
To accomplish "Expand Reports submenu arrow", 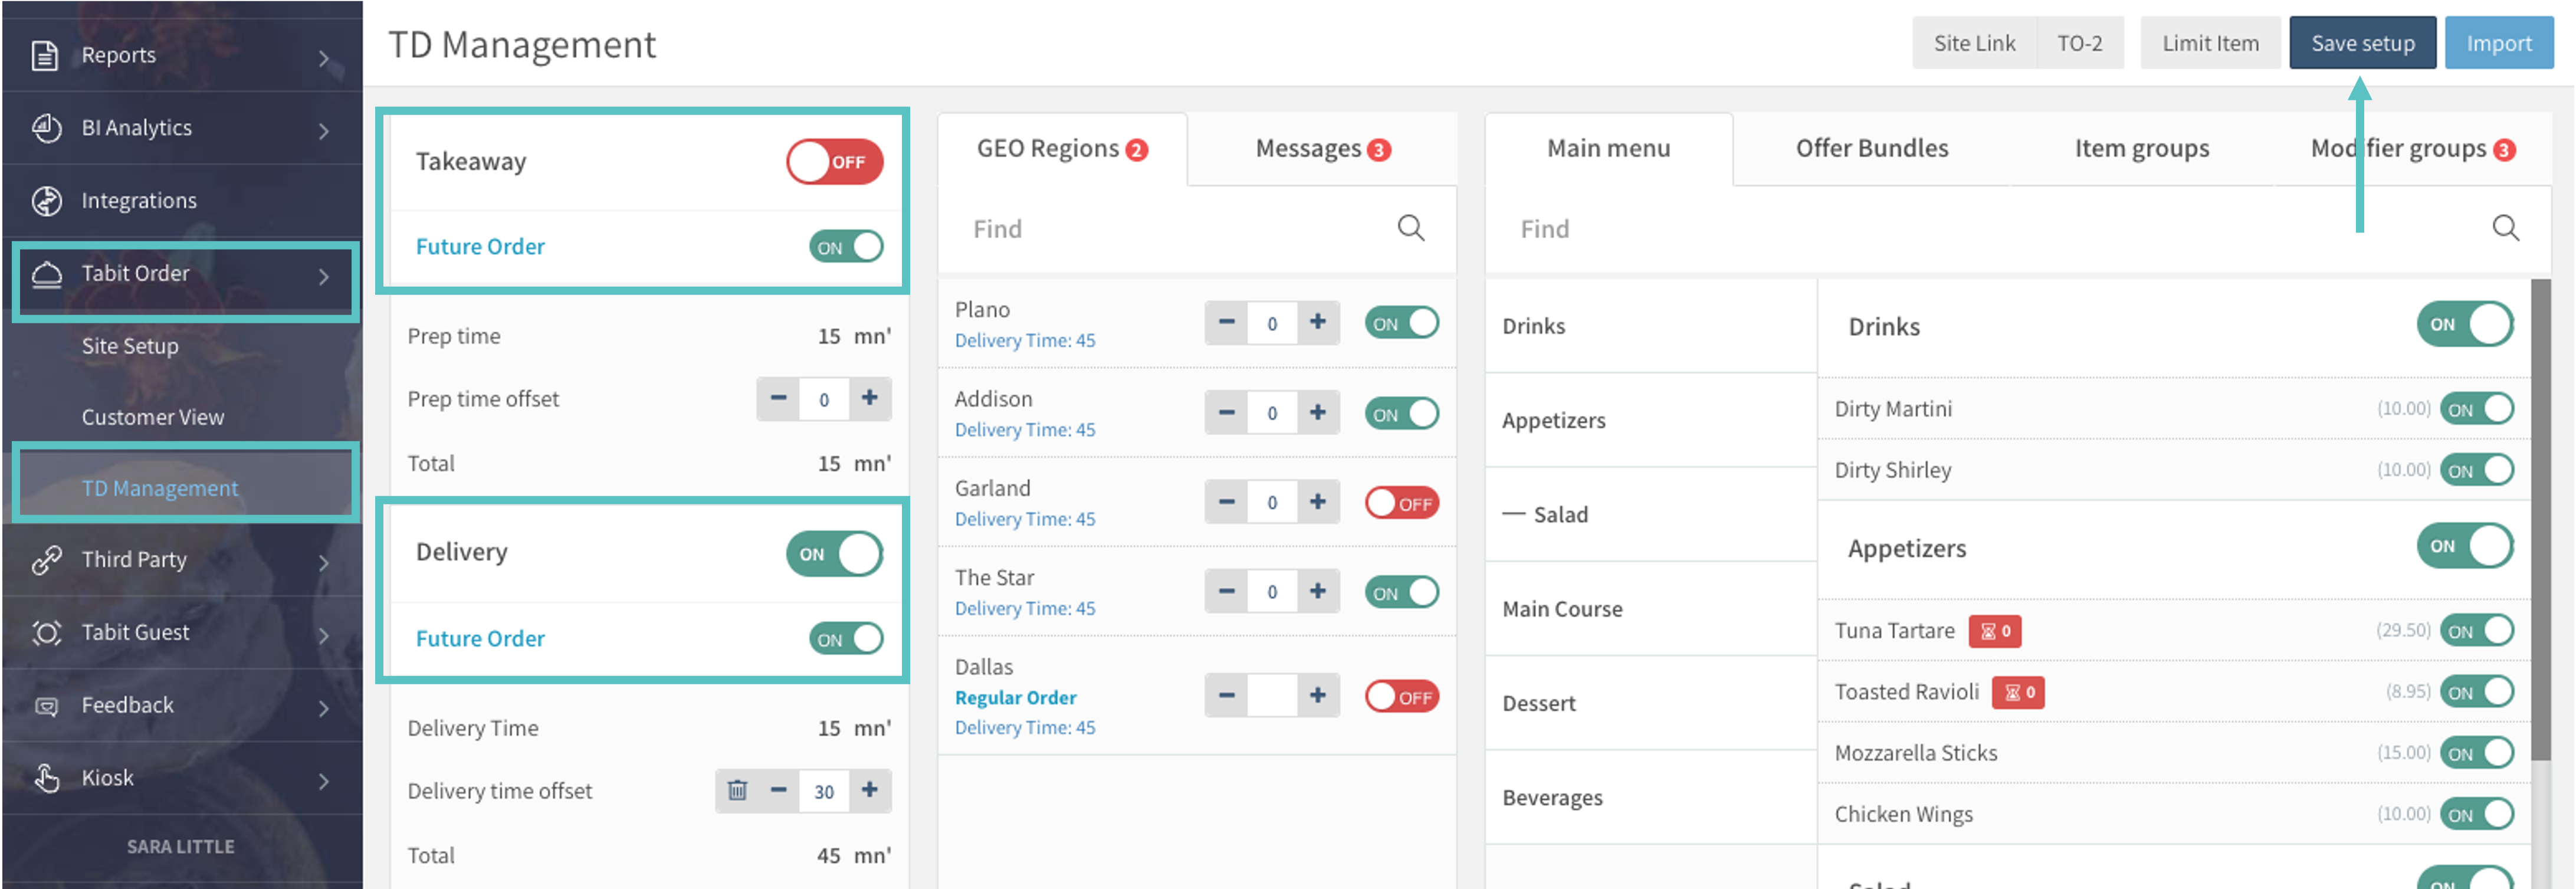I will (x=323, y=59).
